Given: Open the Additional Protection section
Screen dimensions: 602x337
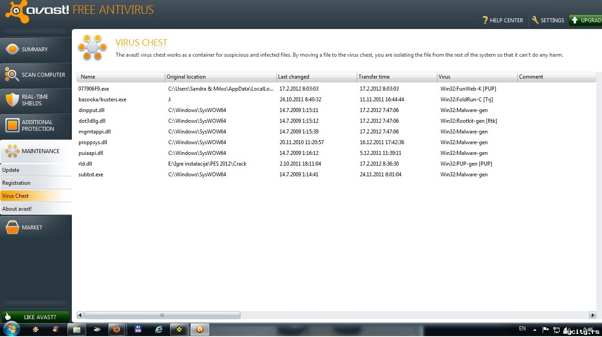Looking at the screenshot, I should (x=36, y=125).
